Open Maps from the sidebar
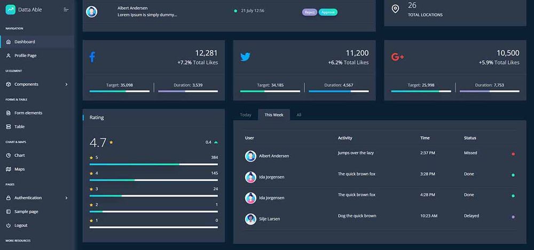534x250 pixels. click(19, 169)
